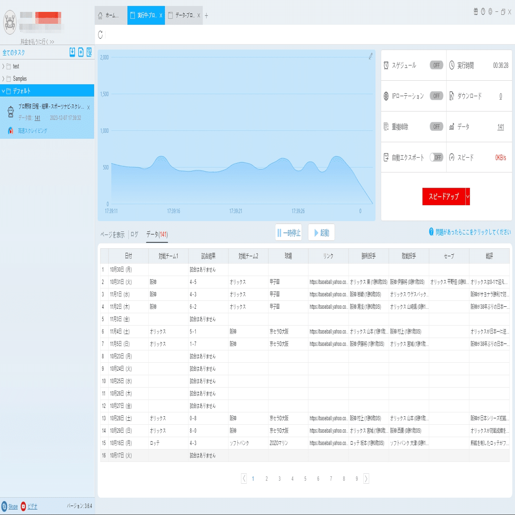515x515 pixels.
Task: Open the Skype link in footer
Action: pos(13,507)
